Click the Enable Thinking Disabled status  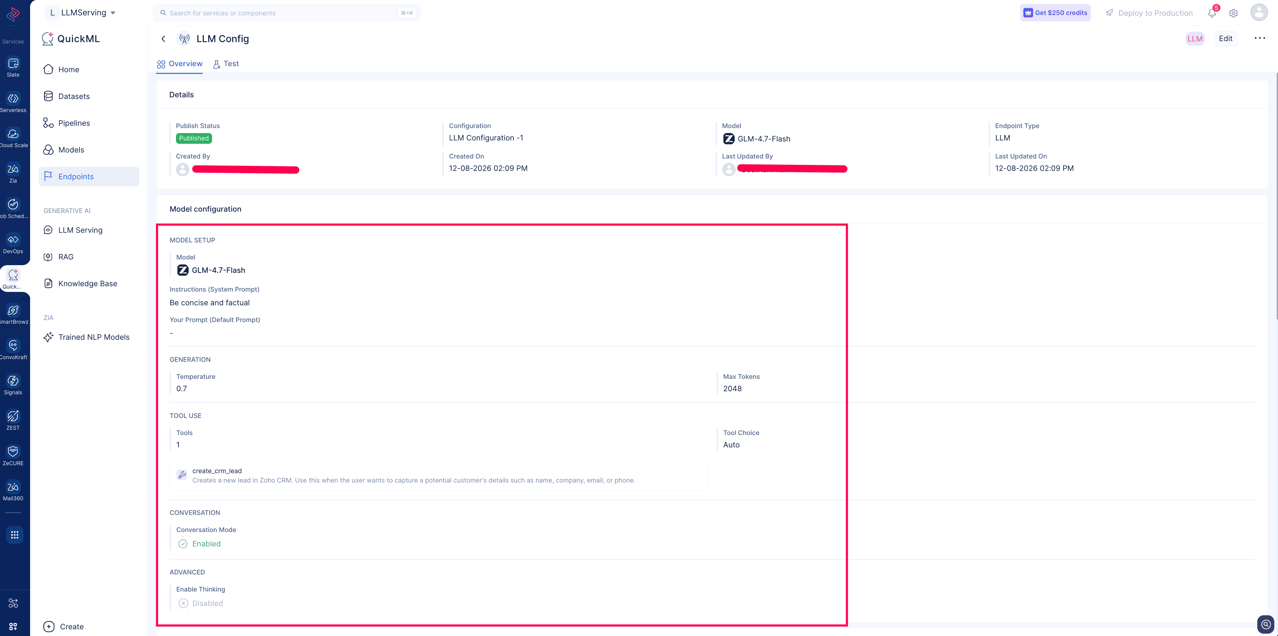click(x=200, y=603)
